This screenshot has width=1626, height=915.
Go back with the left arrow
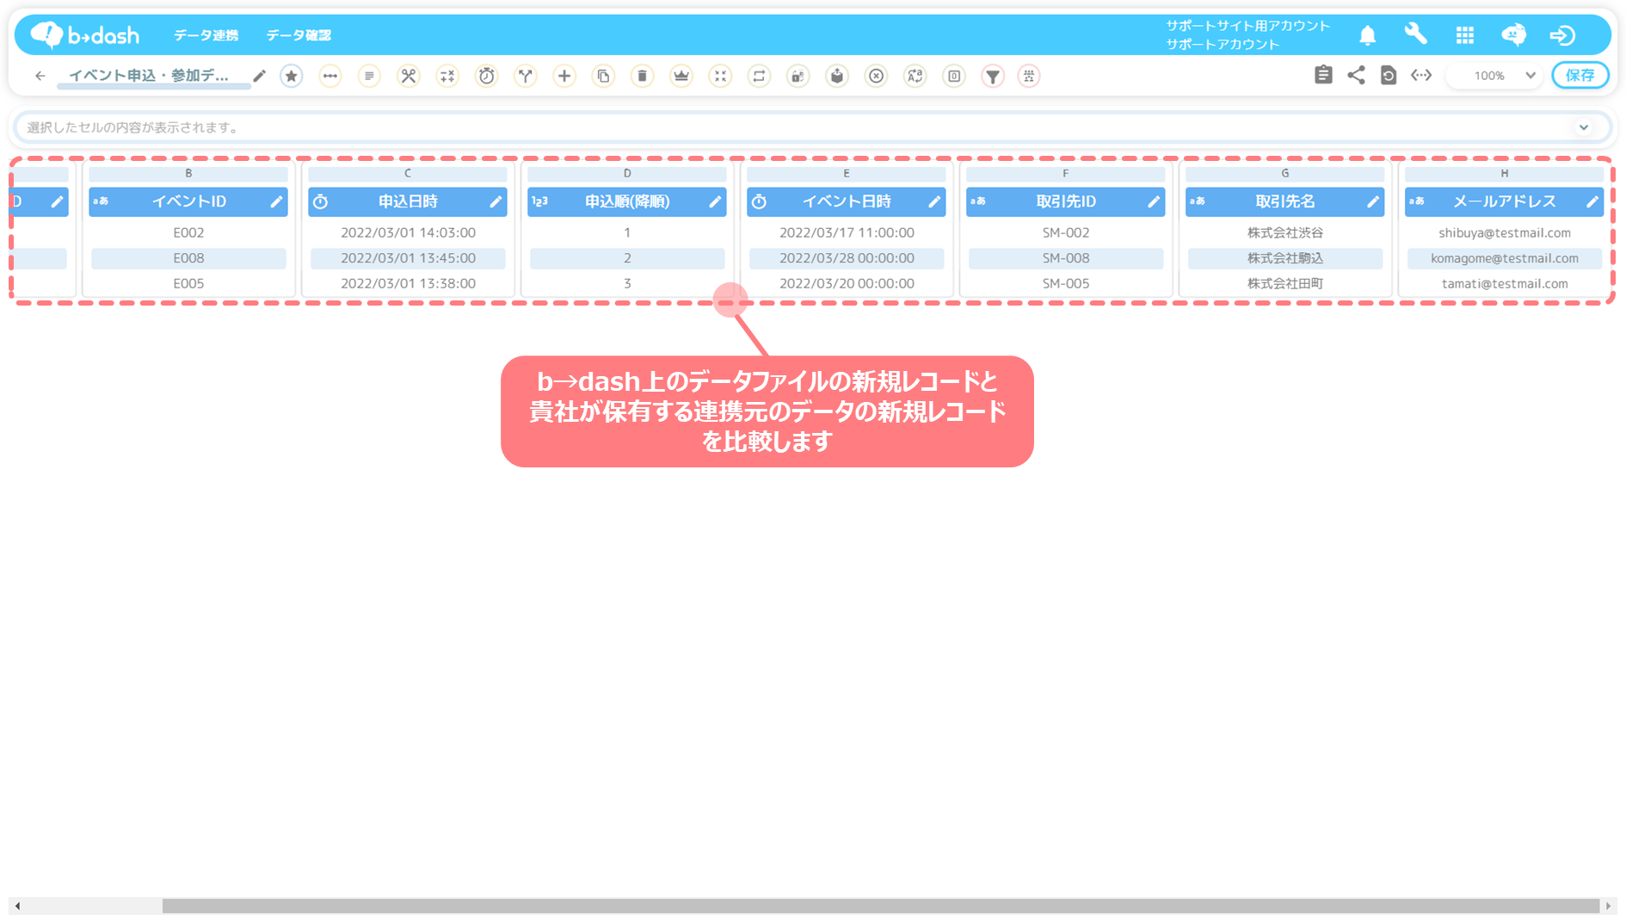pos(40,76)
